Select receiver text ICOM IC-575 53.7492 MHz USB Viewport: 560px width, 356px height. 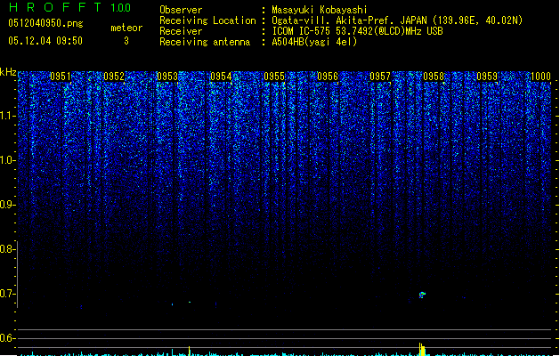click(358, 31)
